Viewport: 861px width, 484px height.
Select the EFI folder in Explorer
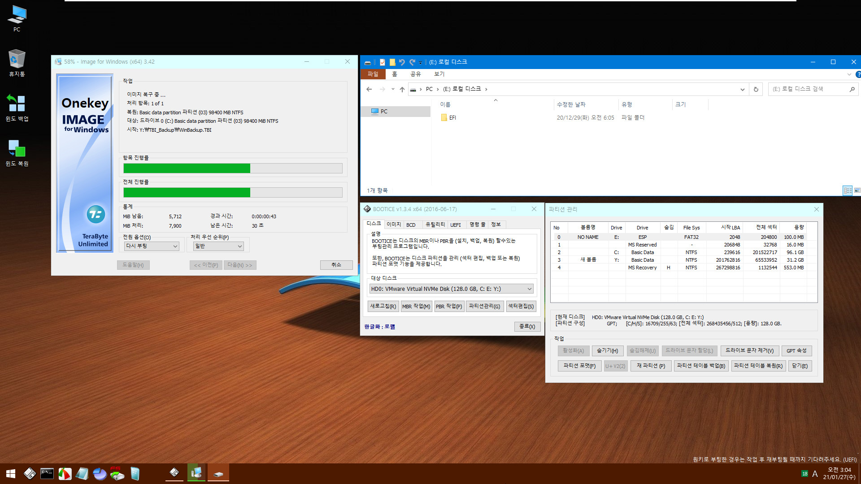coord(452,118)
